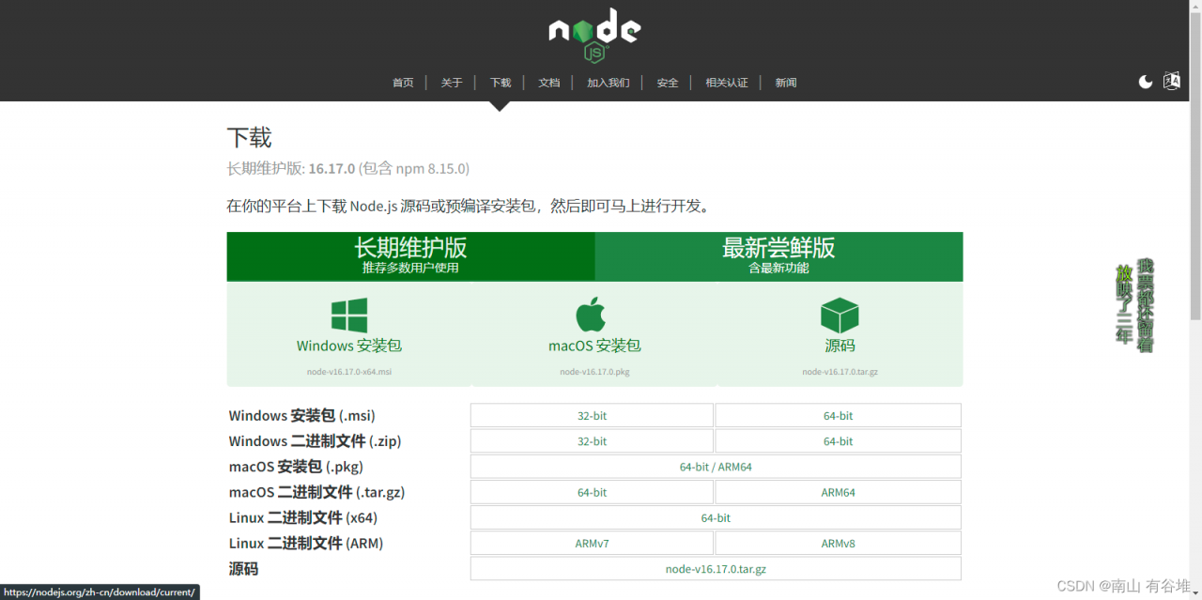1202x600 pixels.
Task: Click the Apple logo macOS installer icon
Action: (592, 315)
